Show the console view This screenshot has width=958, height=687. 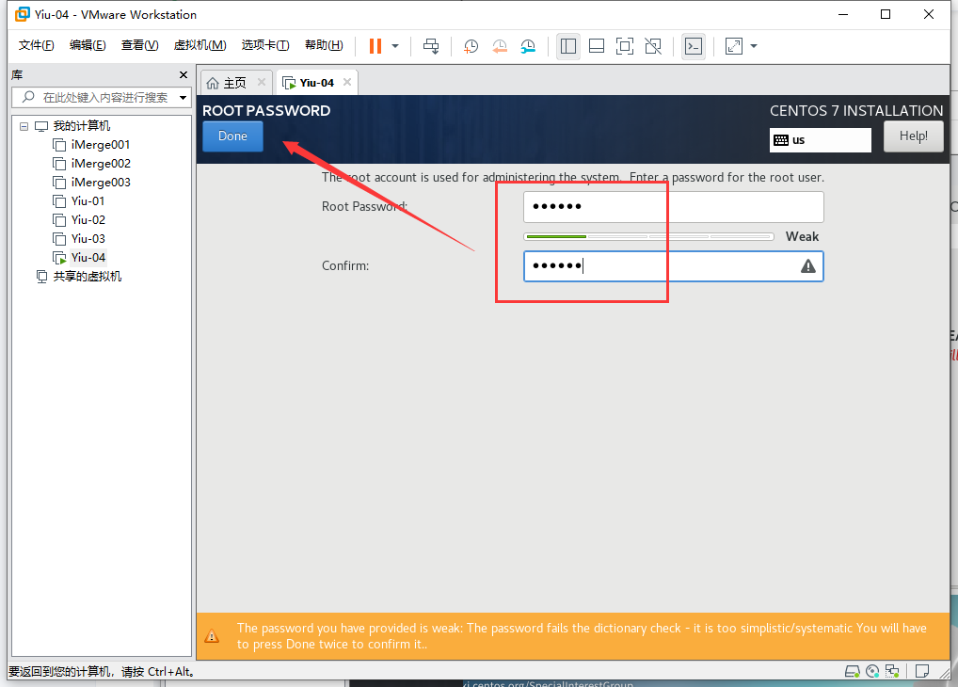click(694, 46)
